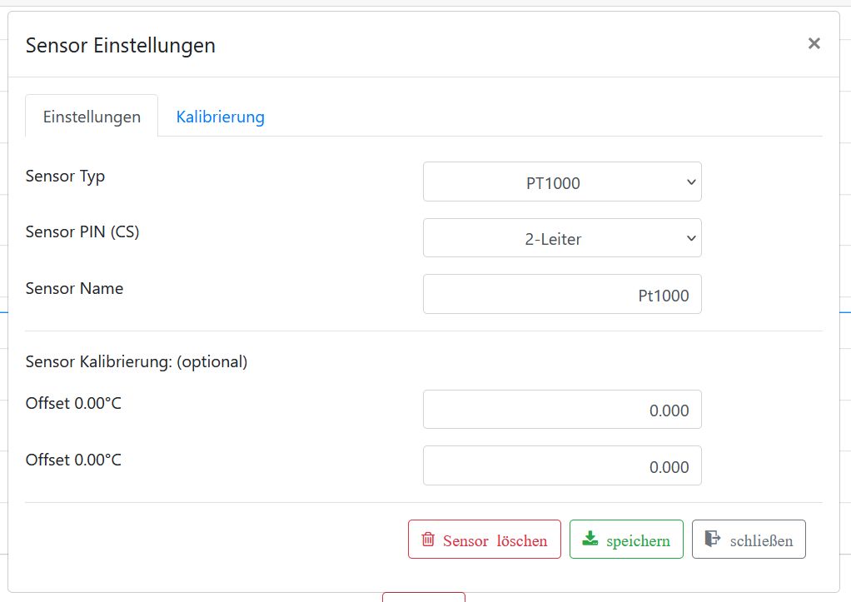
Task: Click the Sensor Kalibrierung (optional) heading
Action: click(137, 362)
